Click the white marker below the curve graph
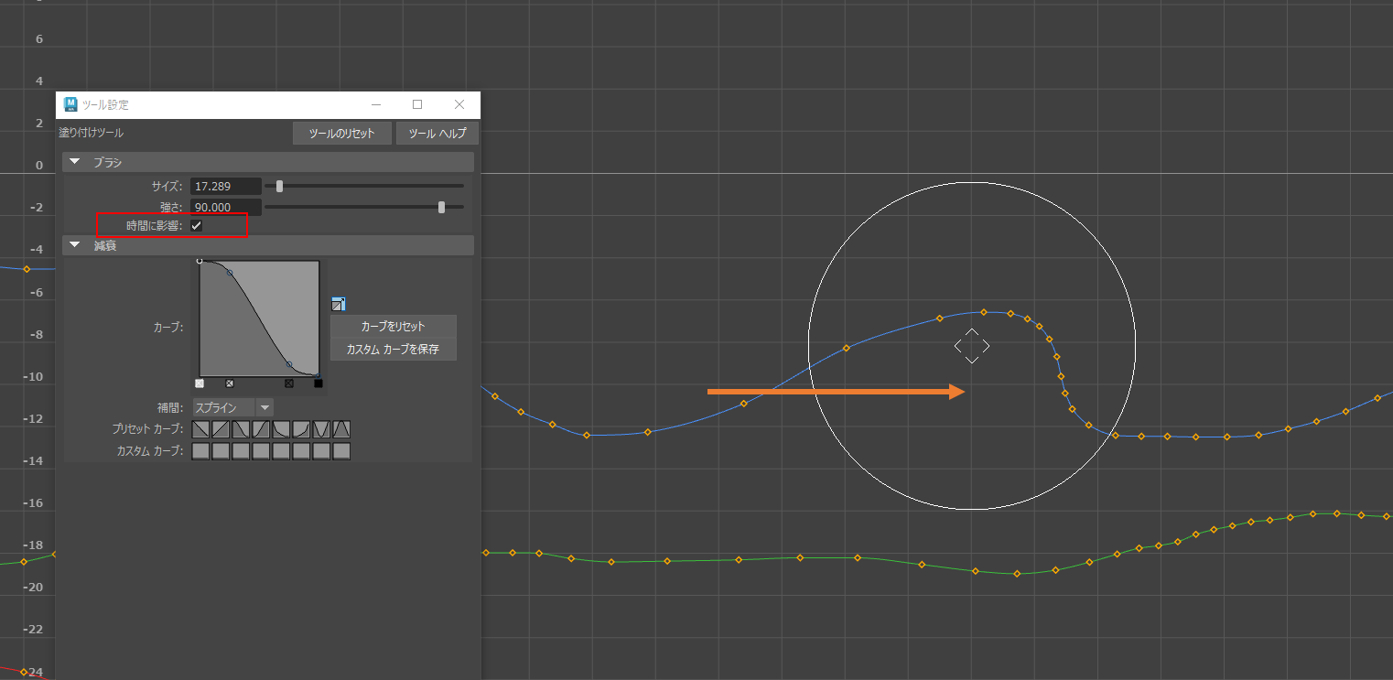 pos(200,383)
